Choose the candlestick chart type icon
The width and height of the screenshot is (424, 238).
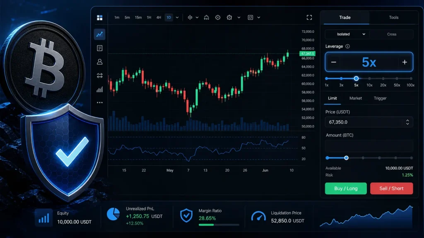(190, 17)
